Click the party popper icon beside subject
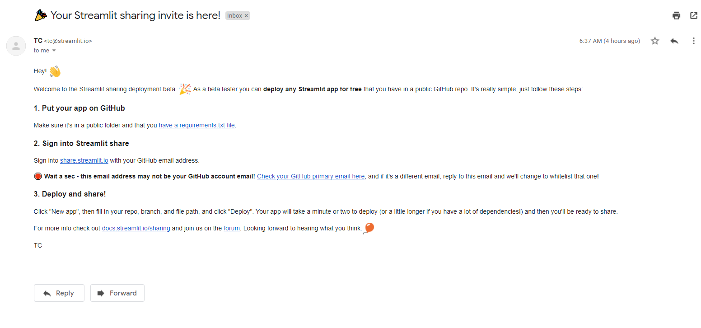The height and width of the screenshot is (328, 701). (41, 15)
